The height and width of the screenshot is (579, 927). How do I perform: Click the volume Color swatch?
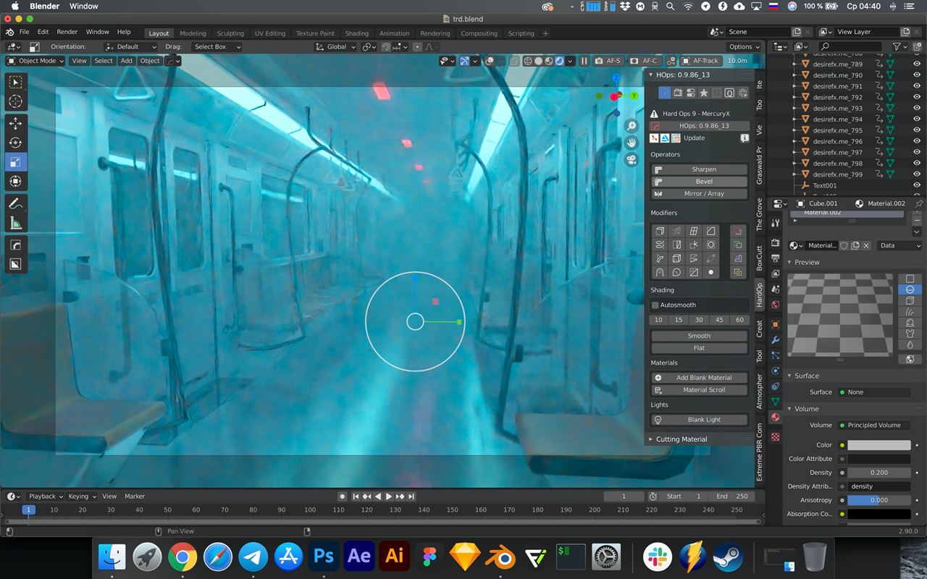(x=878, y=445)
